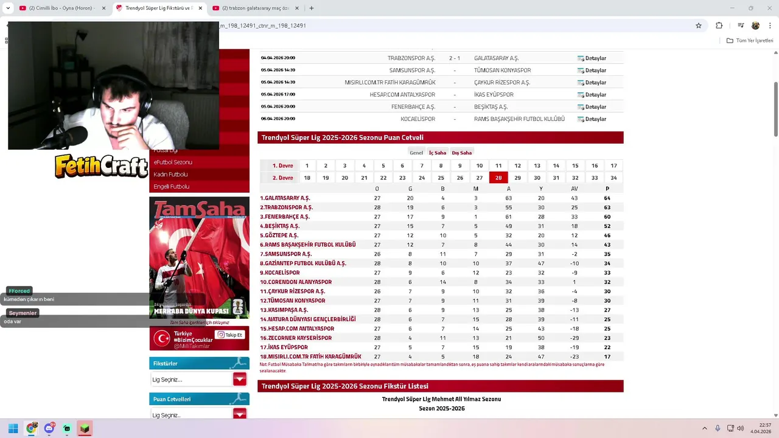The image size is (779, 438).
Task: Open Discord from the taskbar
Action: 49,428
